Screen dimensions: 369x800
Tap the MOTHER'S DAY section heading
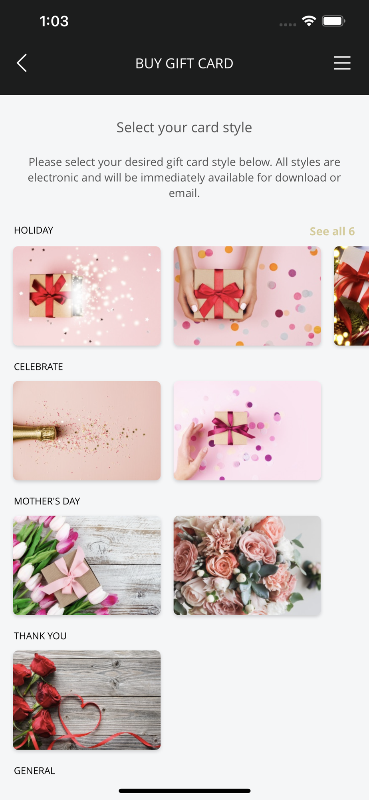pos(47,501)
